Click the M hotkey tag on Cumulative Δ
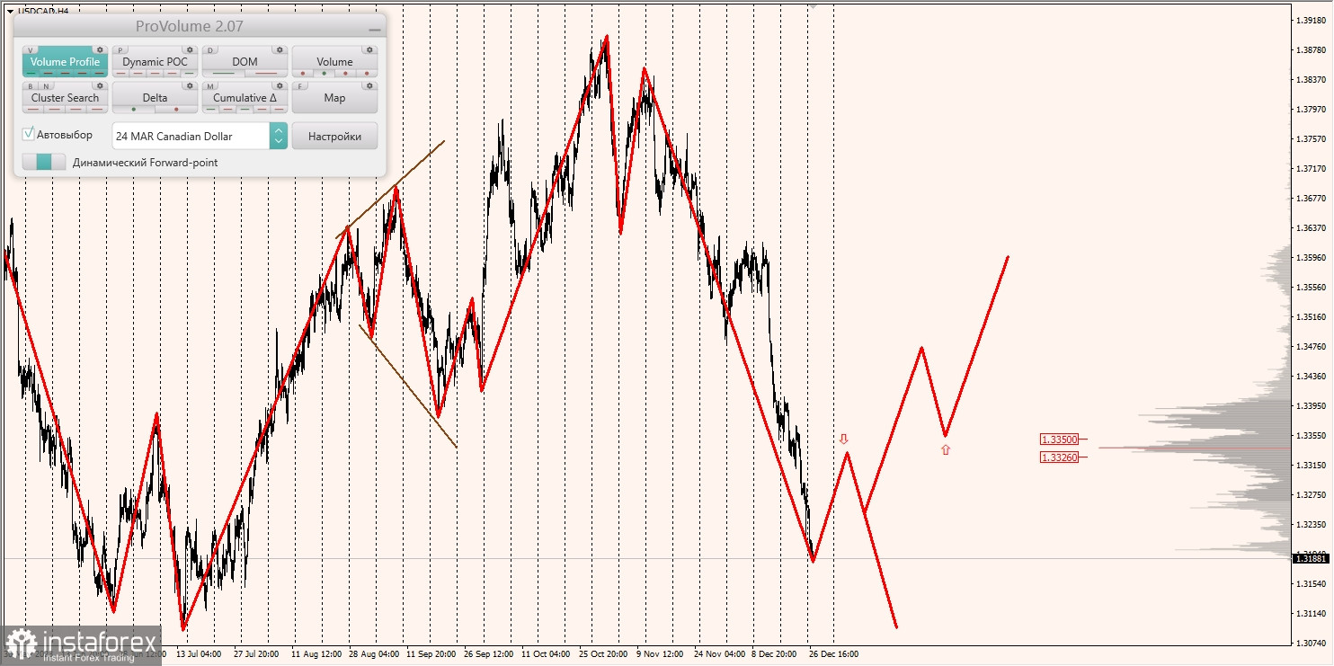 (x=210, y=86)
